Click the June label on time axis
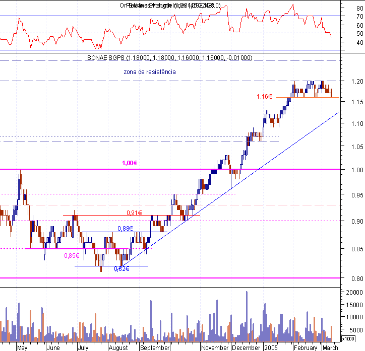 click(x=53, y=348)
